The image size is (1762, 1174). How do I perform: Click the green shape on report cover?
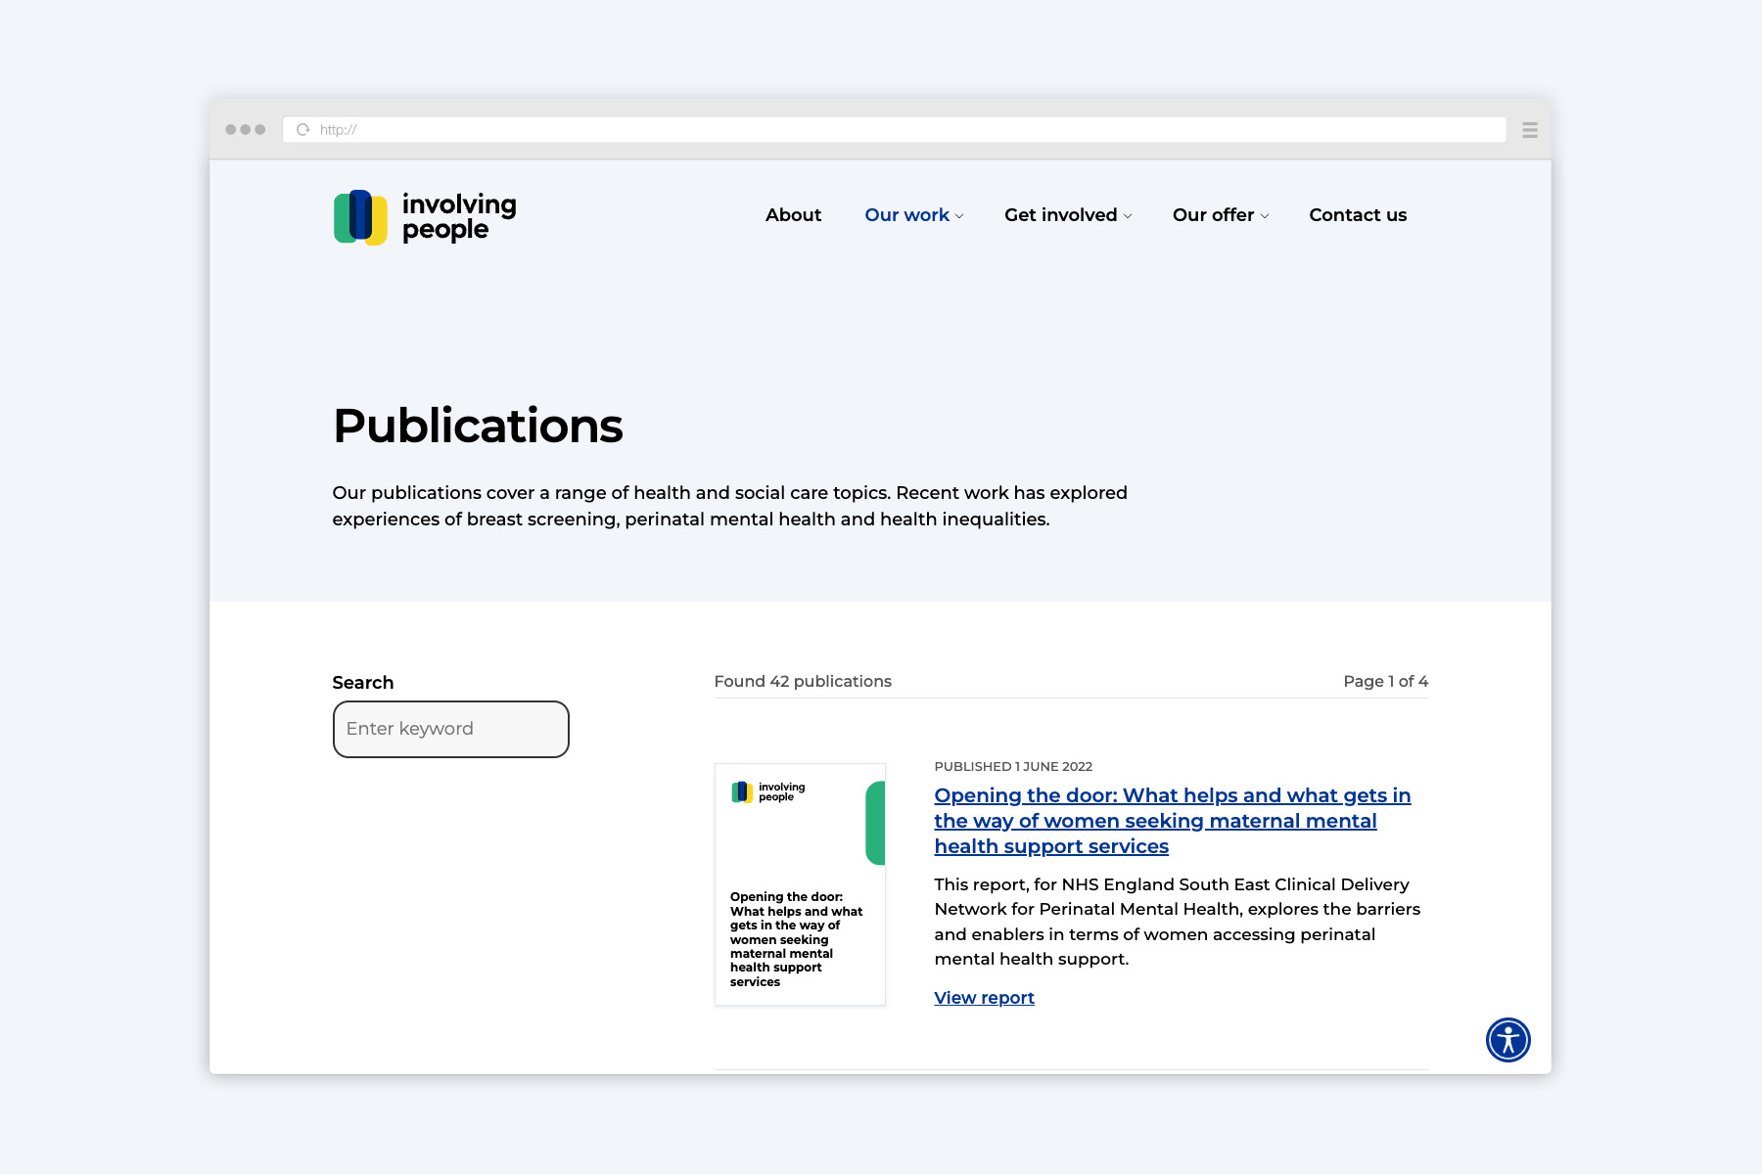click(875, 823)
